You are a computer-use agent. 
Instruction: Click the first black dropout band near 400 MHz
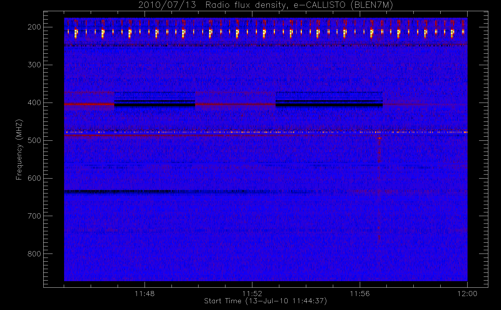click(155, 105)
